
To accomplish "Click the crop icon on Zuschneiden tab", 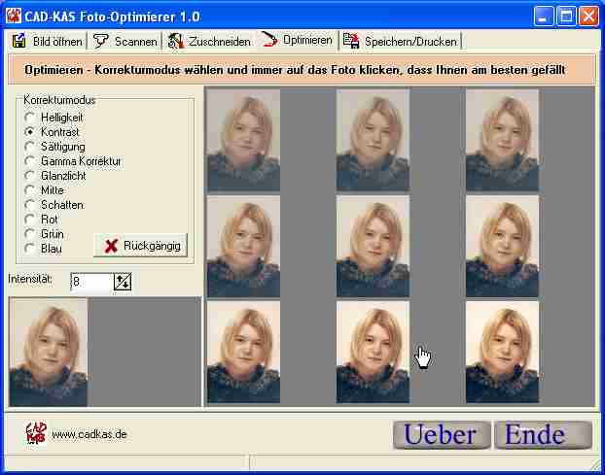I will [175, 41].
